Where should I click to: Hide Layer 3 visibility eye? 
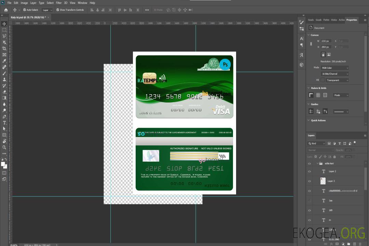click(x=310, y=181)
